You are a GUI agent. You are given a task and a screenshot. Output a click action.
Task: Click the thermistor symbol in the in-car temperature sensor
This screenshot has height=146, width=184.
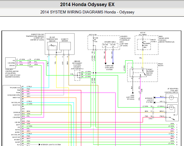(52, 45)
